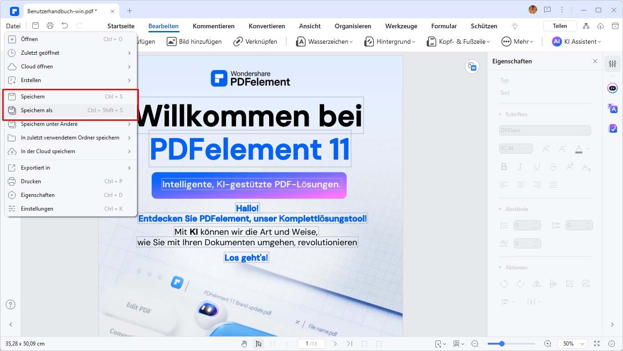Click the print icon in the quick toolbar
623x351 pixels.
[x=50, y=26]
